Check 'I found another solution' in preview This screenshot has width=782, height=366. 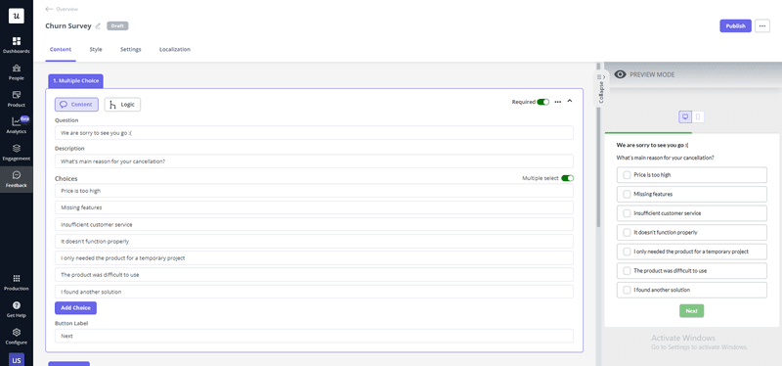click(627, 290)
